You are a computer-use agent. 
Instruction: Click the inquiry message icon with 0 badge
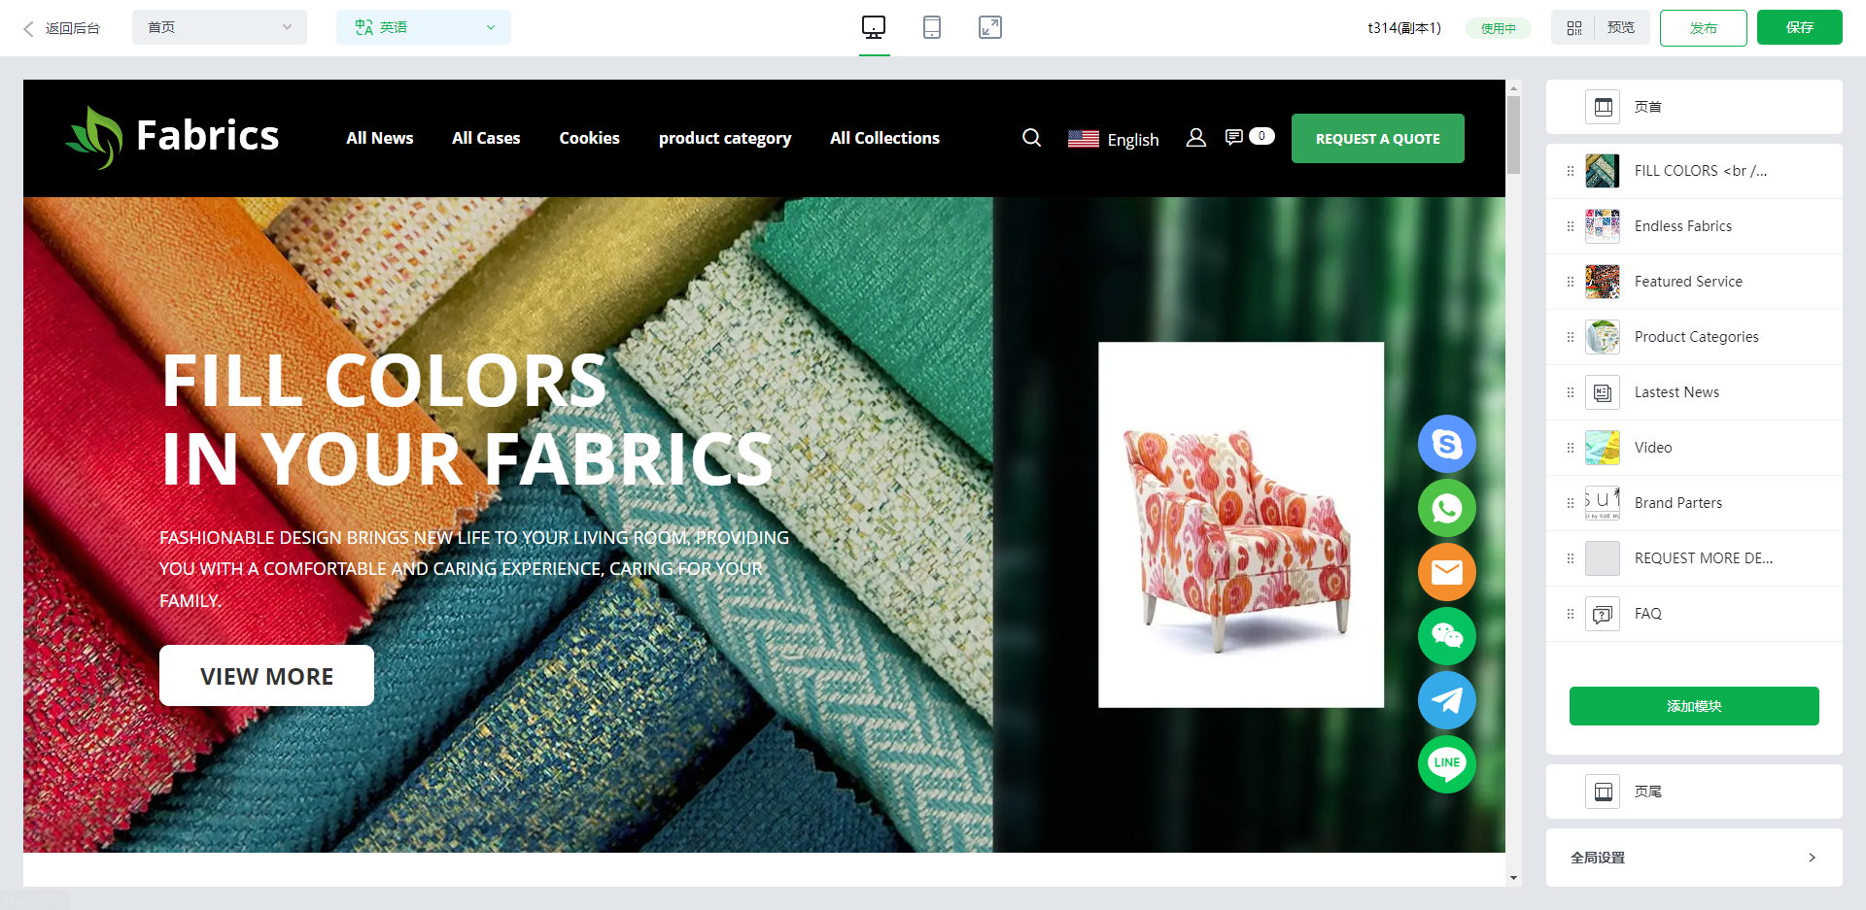click(1249, 137)
